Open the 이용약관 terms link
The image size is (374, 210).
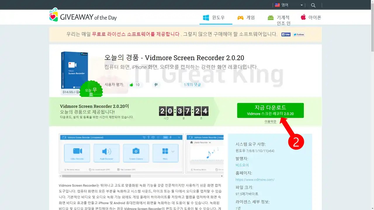(270, 122)
